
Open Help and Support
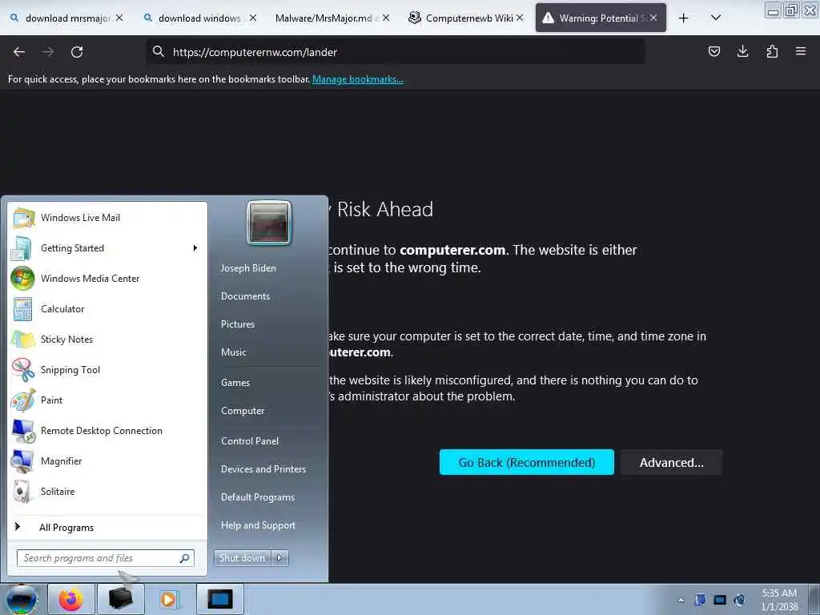259,525
